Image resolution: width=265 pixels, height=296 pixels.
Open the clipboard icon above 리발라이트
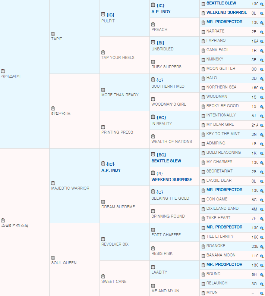(53, 108)
